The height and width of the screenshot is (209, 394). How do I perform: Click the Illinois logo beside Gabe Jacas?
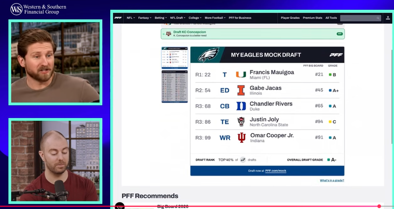241,90
